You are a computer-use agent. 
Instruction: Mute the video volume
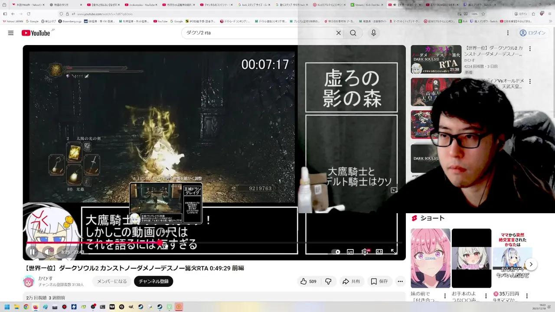(48, 252)
